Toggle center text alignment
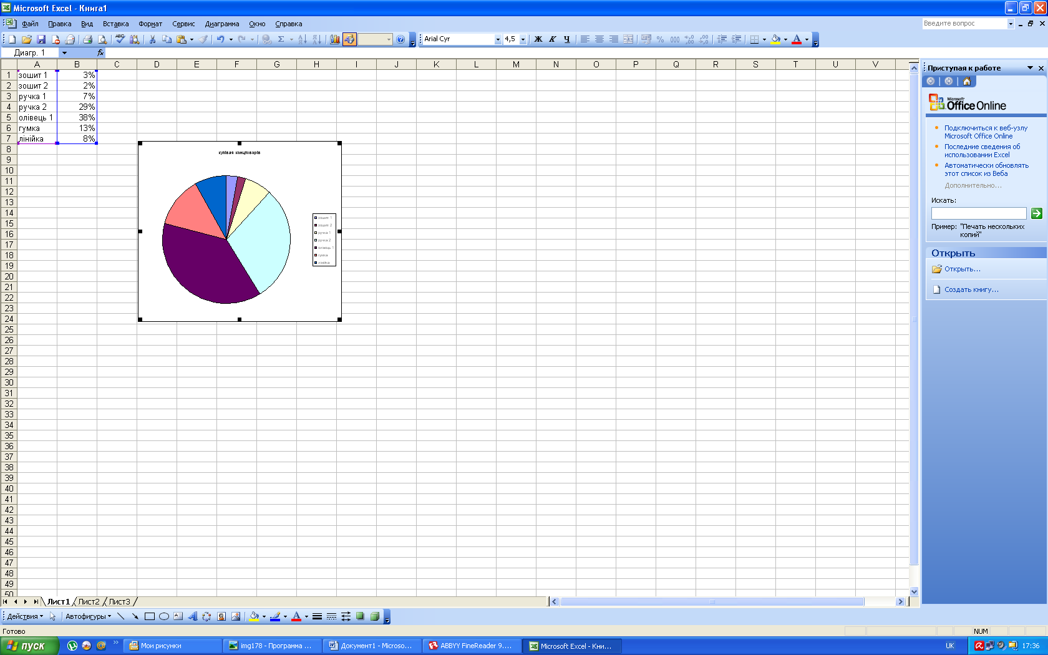This screenshot has width=1048, height=655. pos(599,39)
